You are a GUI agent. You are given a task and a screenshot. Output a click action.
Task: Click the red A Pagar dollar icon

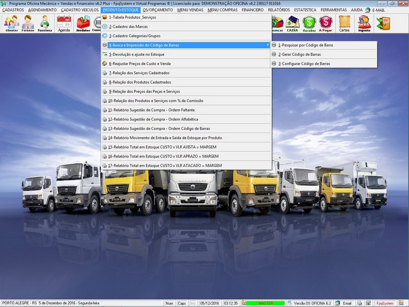pyautogui.click(x=326, y=23)
